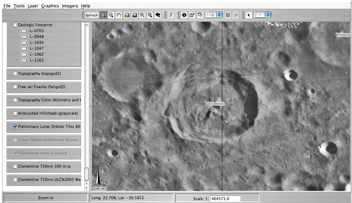Open the Graphics menu

50,6
